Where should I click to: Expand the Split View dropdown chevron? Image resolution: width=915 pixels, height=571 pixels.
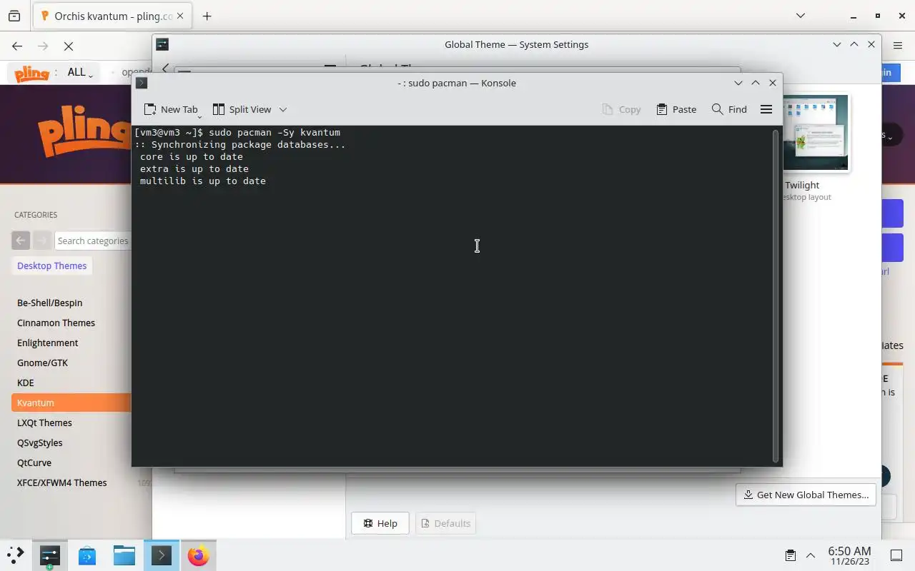(x=283, y=109)
